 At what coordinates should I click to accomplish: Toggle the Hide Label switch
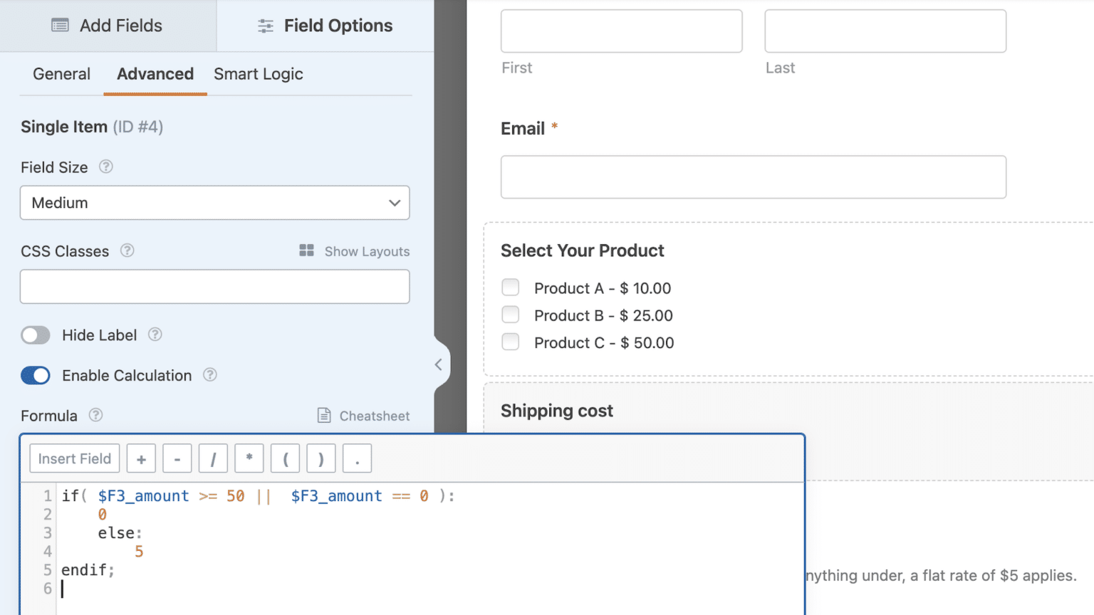[x=35, y=335]
